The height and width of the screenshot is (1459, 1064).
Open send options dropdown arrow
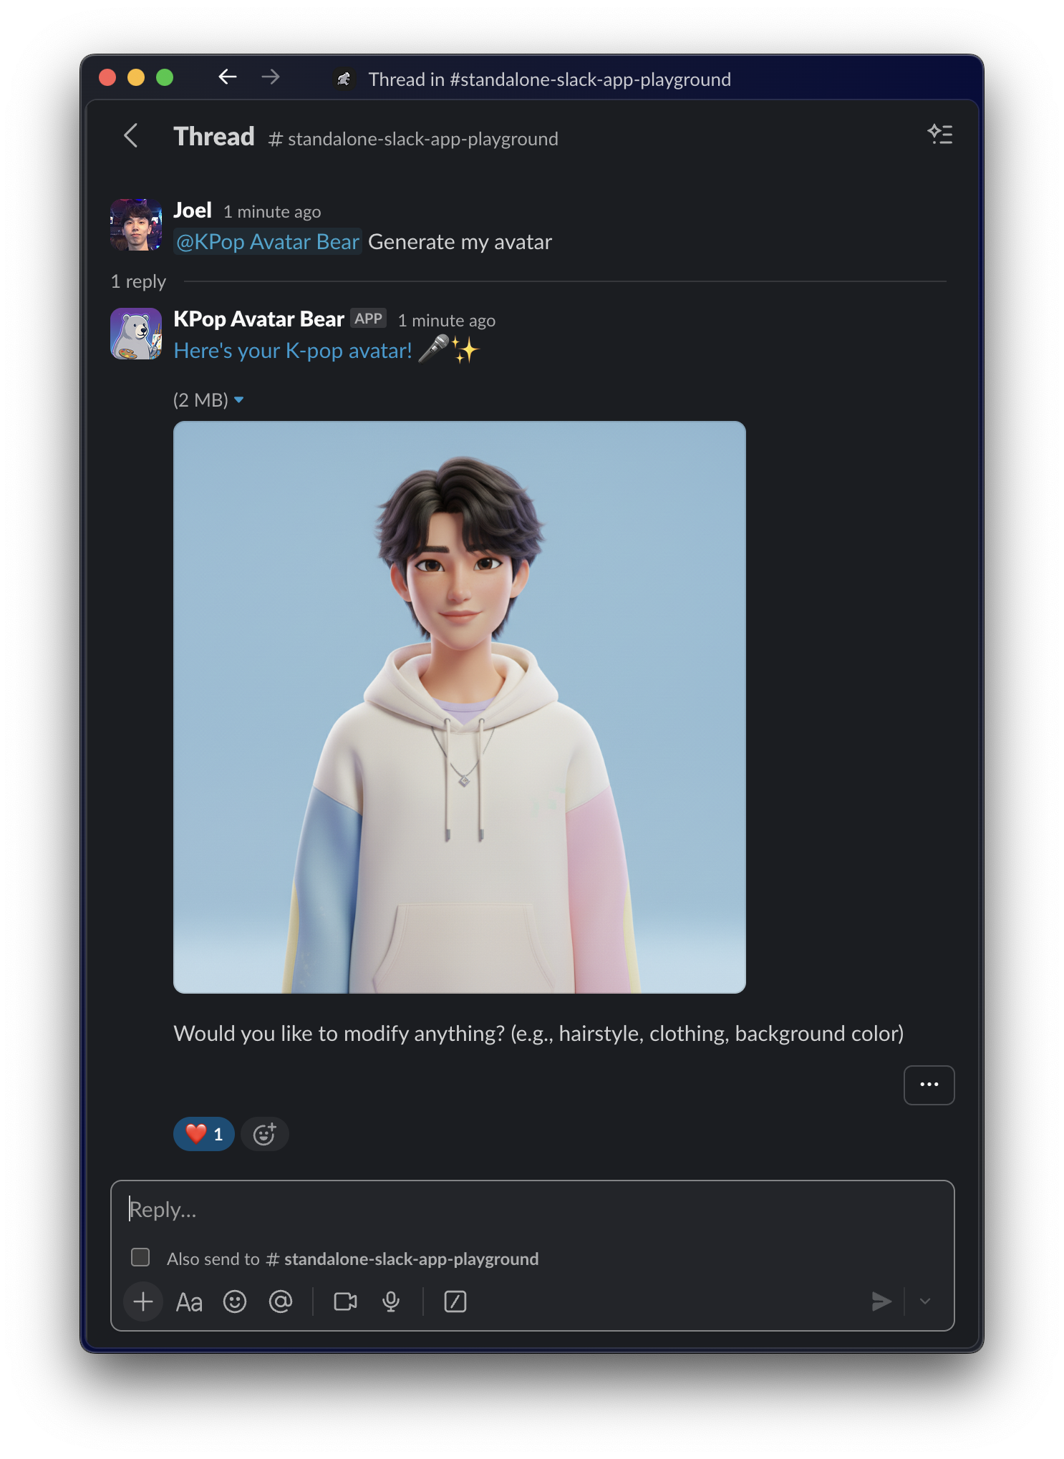925,1302
